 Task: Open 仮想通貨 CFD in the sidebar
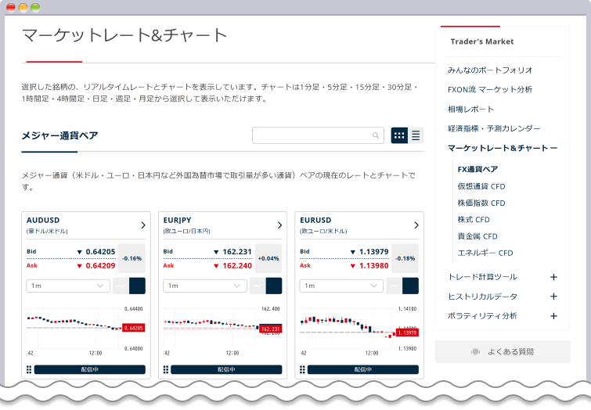(x=481, y=186)
